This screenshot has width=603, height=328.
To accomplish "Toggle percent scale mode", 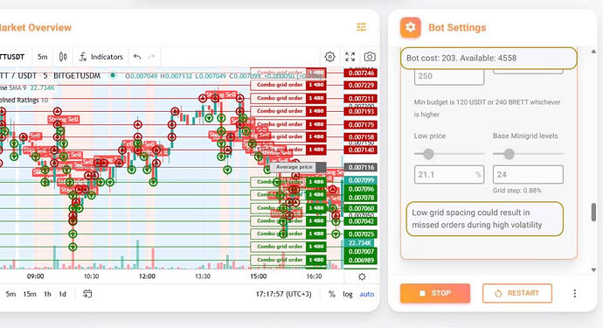I will 332,294.
